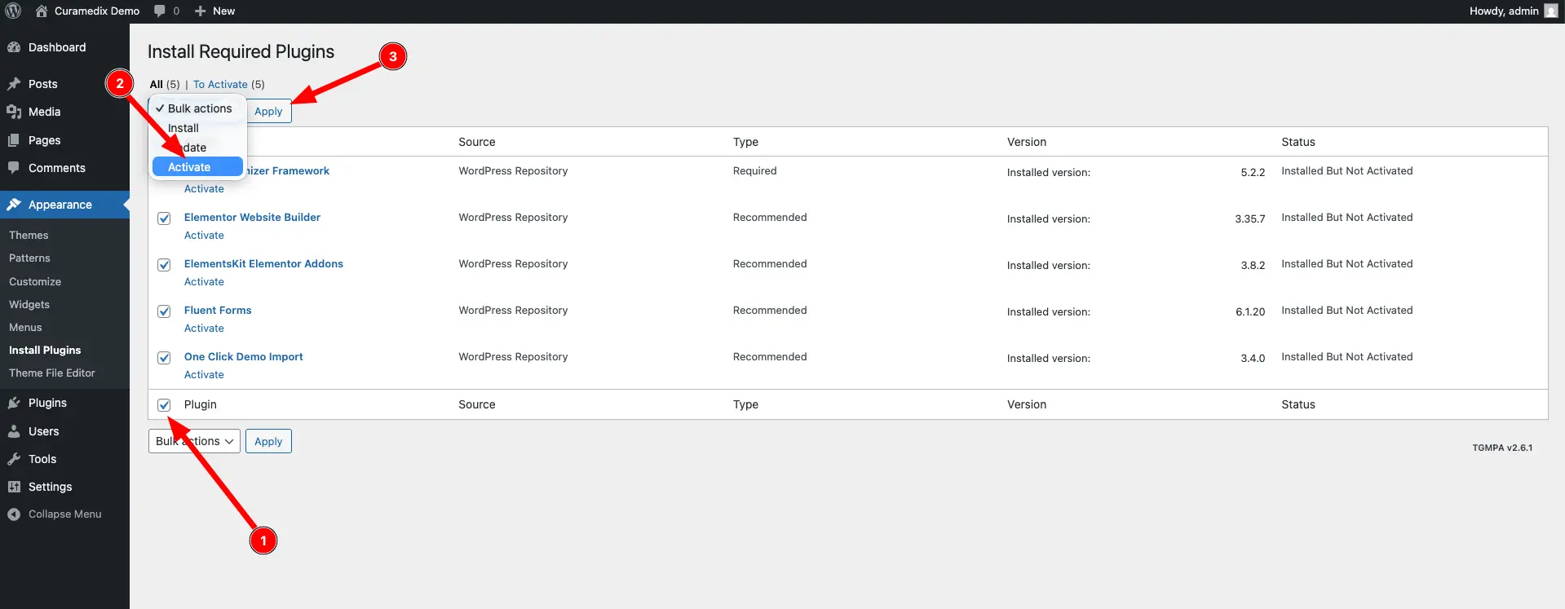Open Fluent Forms plugin link

(218, 311)
